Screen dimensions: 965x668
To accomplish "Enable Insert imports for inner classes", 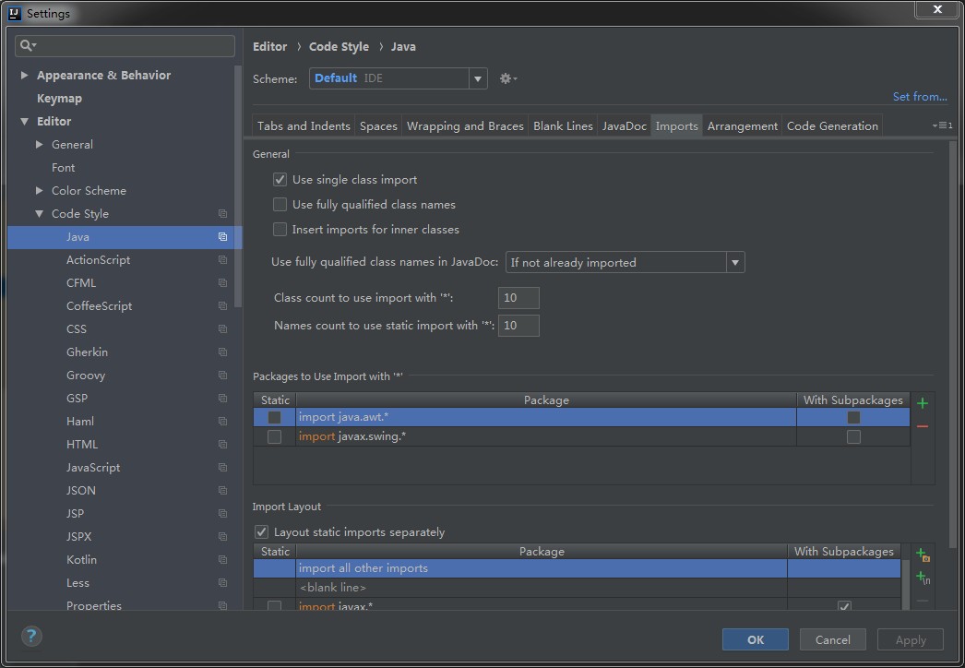I will [x=280, y=229].
